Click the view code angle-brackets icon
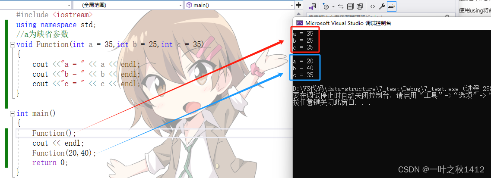This screenshot has height=178, width=491. [x=372, y=6]
